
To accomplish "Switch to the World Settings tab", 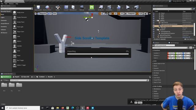I will coord(174,43).
